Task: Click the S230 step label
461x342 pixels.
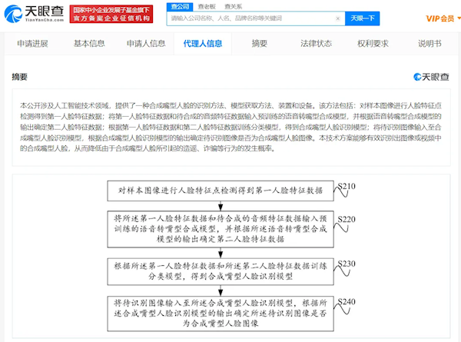Action: 347,264
